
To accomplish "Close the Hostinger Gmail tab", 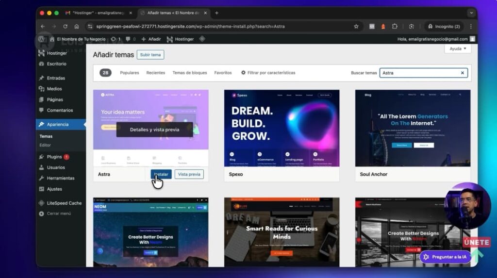I will pyautogui.click(x=131, y=13).
